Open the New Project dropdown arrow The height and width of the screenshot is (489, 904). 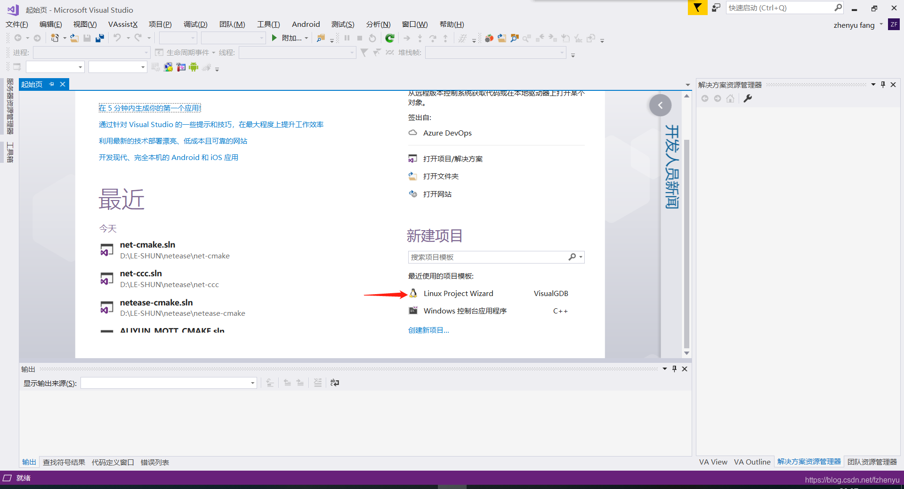click(x=65, y=38)
